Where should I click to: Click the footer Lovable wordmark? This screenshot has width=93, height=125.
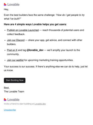coord(13,100)
